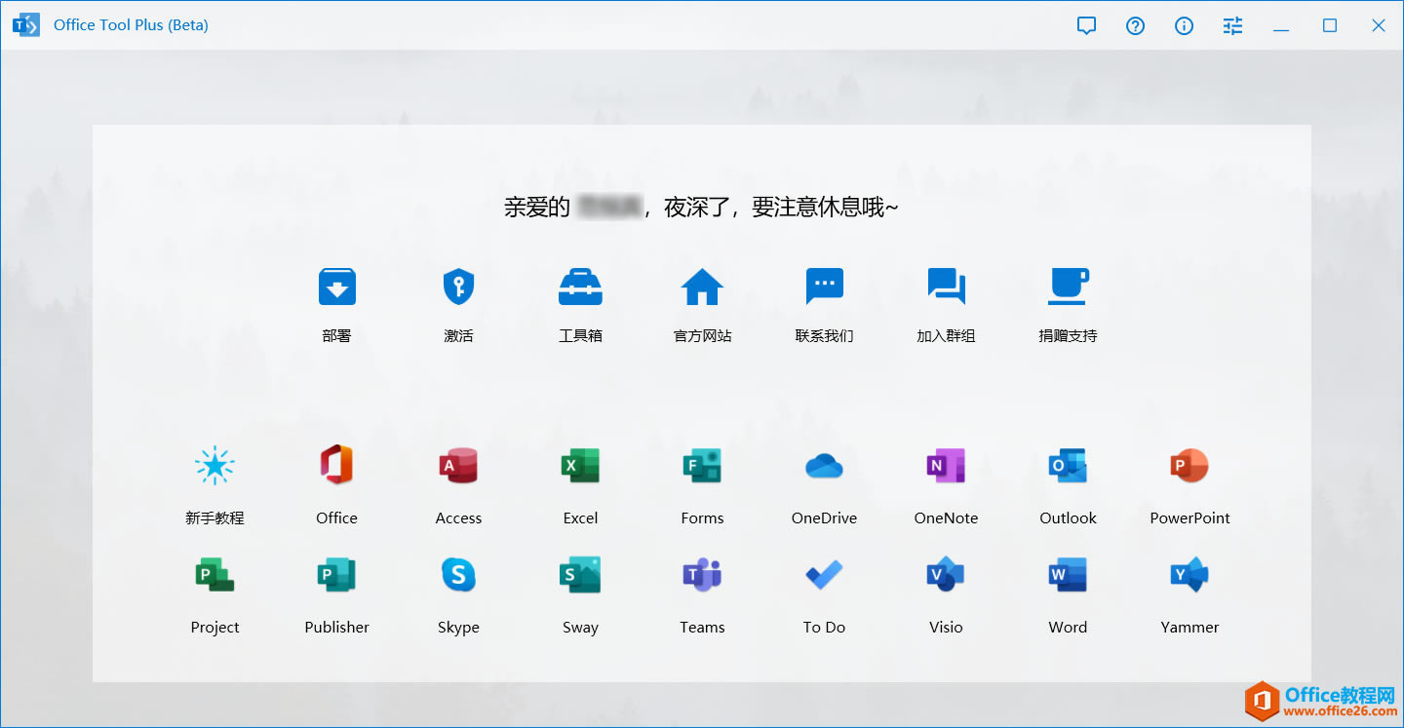Open the 捐赠支持 coffee icon
Viewport: 1404px width, 728px height.
[x=1068, y=287]
